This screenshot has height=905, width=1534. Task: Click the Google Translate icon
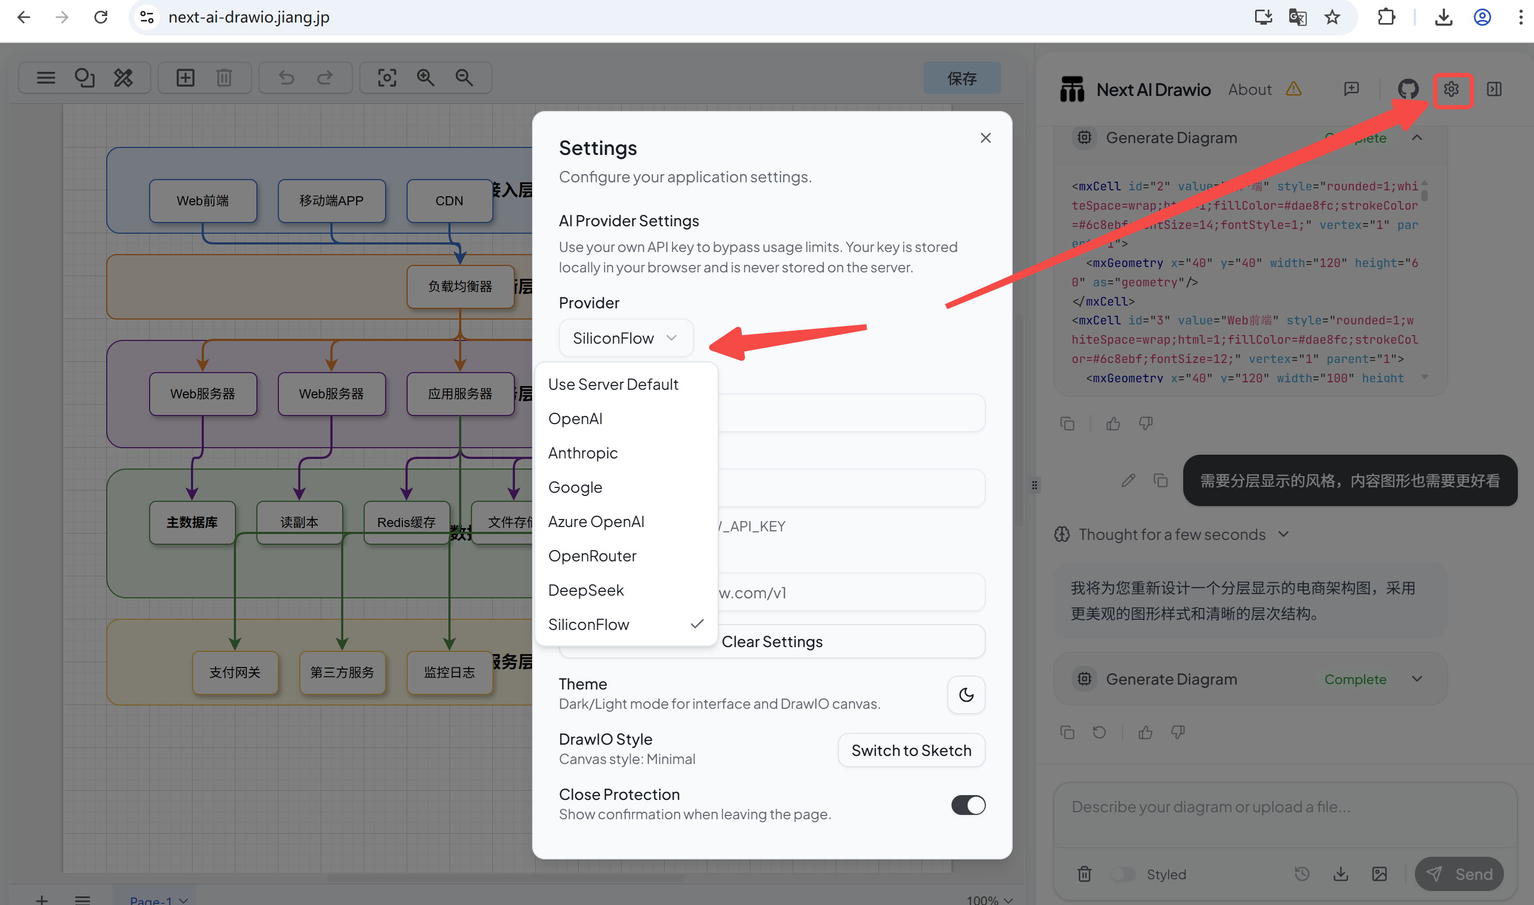(1297, 17)
